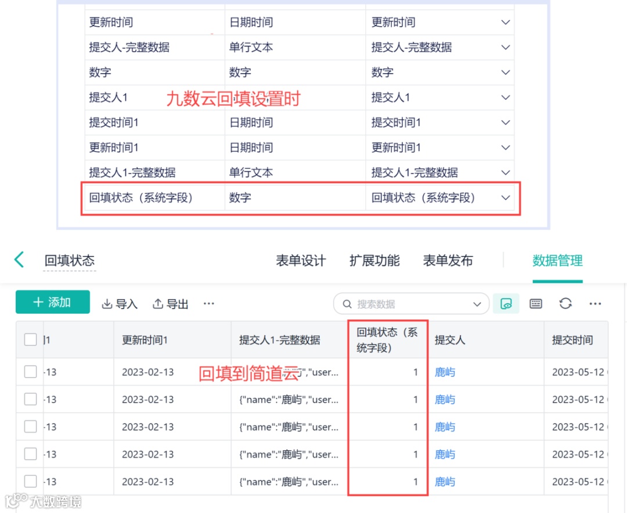The image size is (627, 513).
Task: Switch to the 表单设计 tab
Action: click(x=301, y=260)
